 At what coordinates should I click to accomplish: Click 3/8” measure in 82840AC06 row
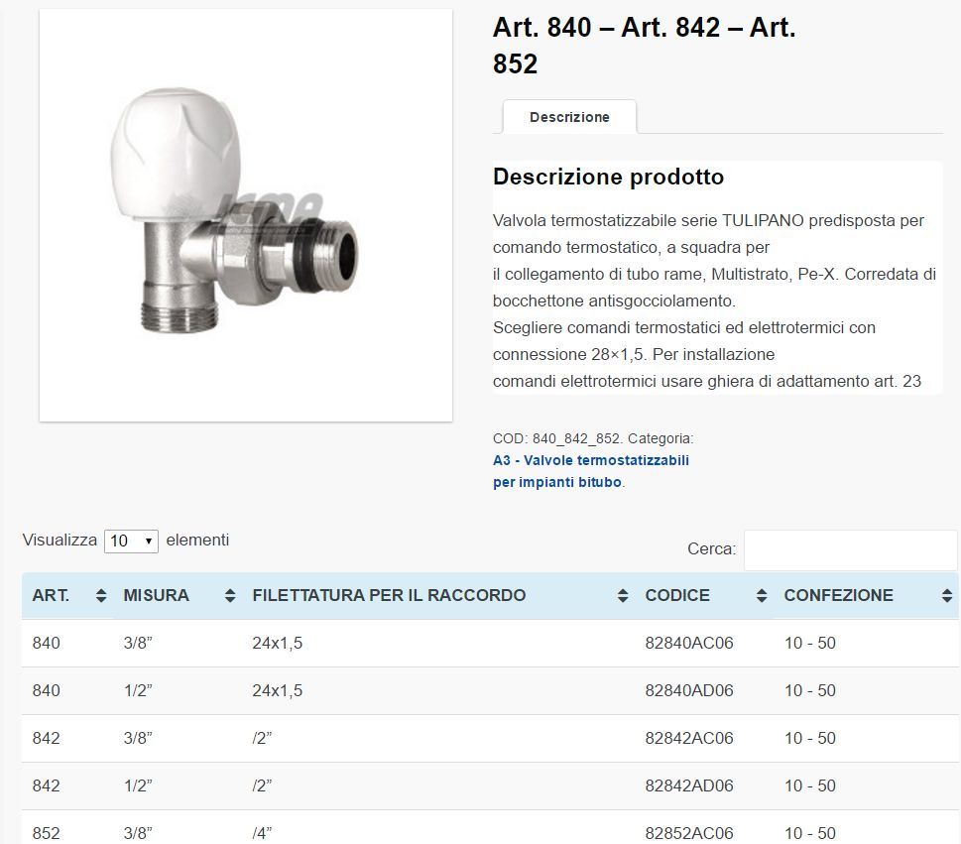[x=138, y=643]
